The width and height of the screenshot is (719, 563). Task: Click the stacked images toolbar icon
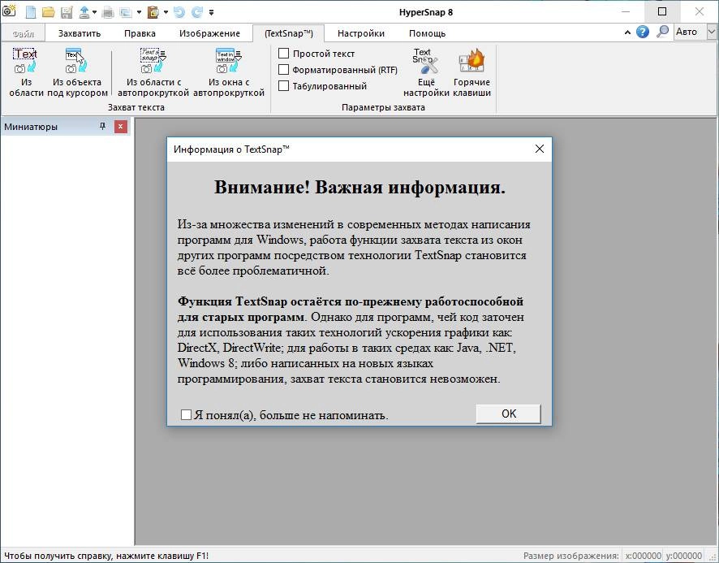126,12
